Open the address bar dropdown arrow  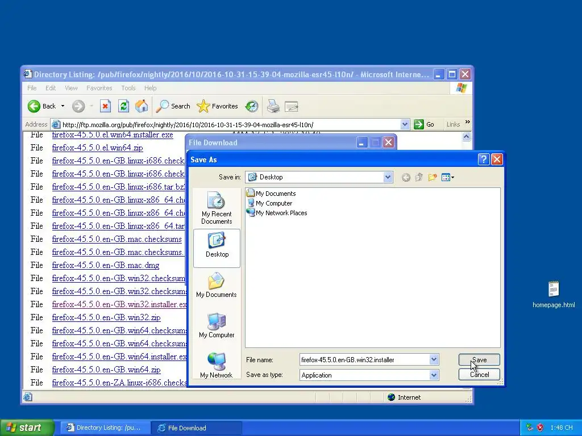click(405, 124)
